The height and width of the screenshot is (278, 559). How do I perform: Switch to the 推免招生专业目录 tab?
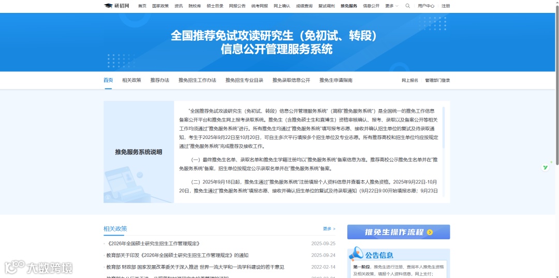pyautogui.click(x=244, y=80)
